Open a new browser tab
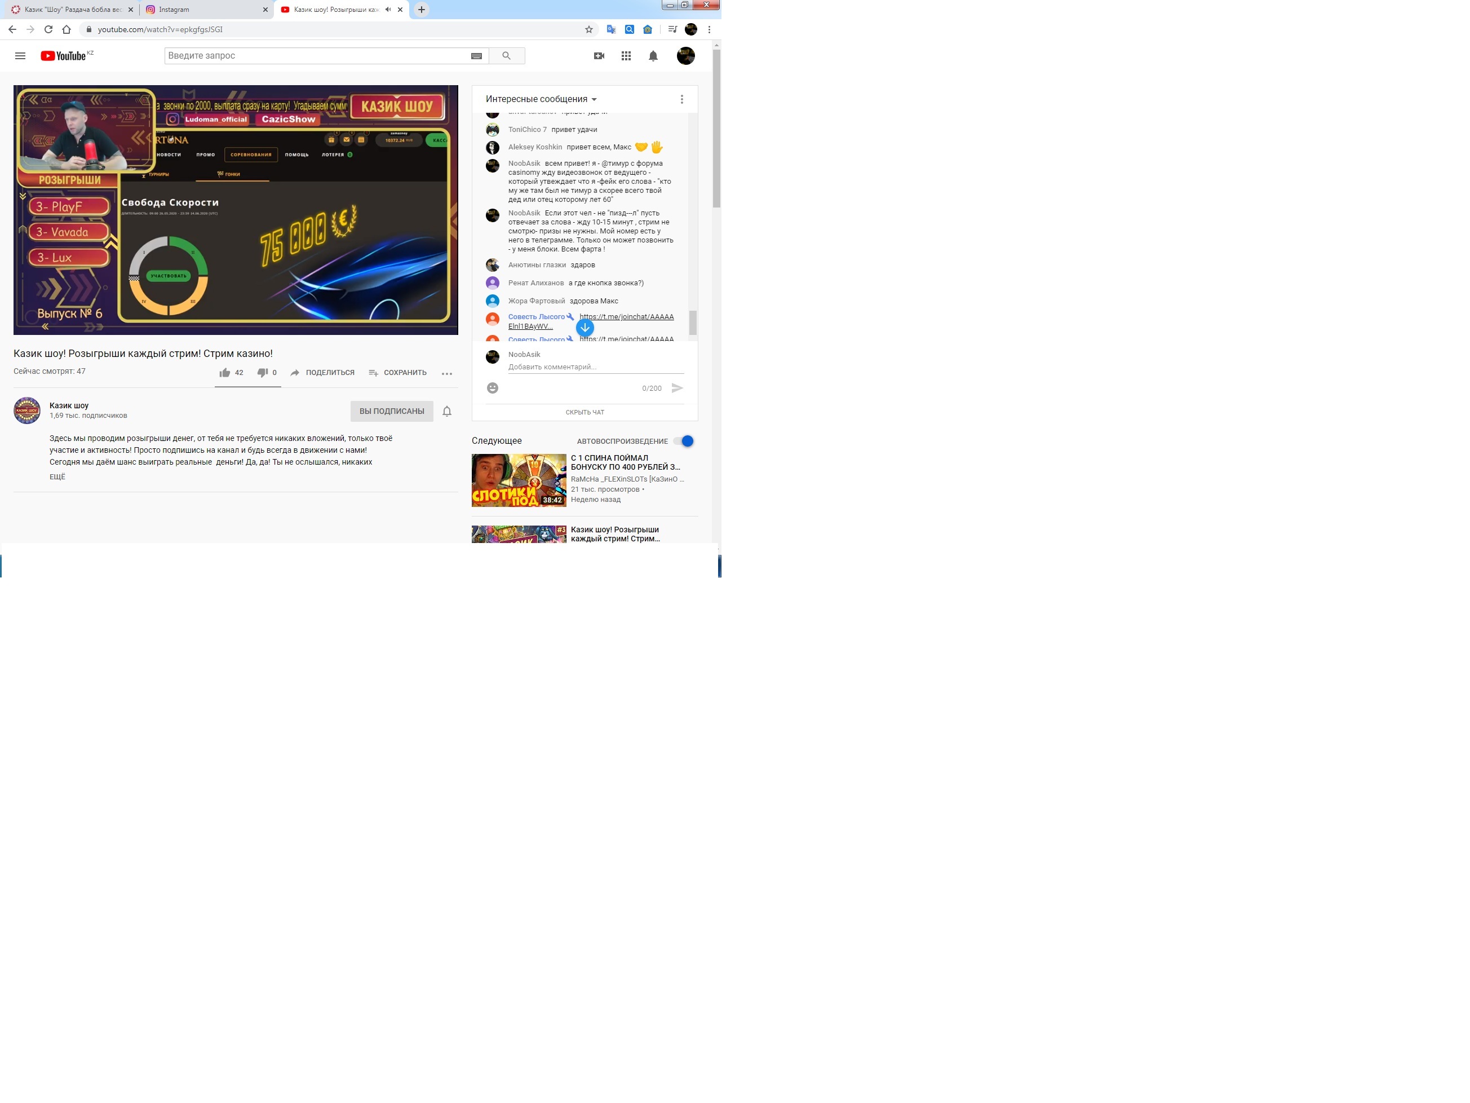Image resolution: width=1470 pixels, height=1103 pixels. [422, 10]
